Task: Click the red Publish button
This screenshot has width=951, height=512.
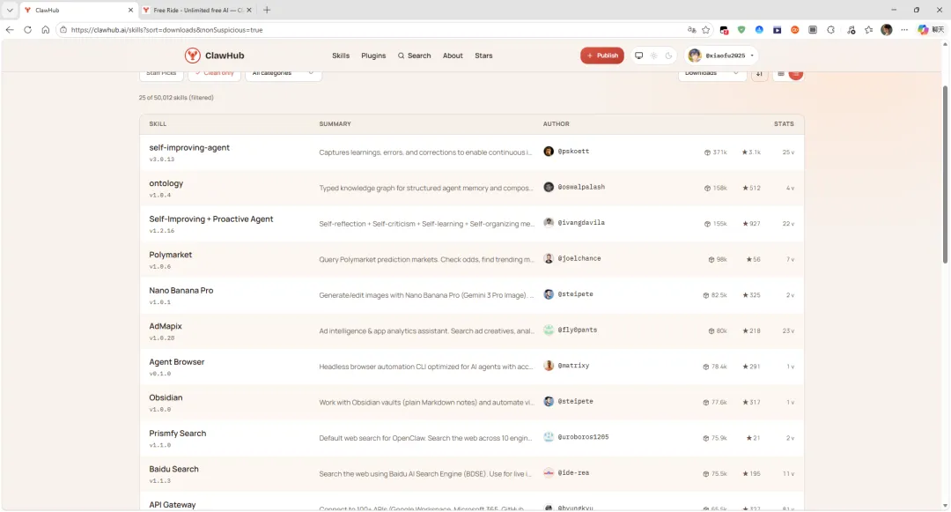Action: 602,56
